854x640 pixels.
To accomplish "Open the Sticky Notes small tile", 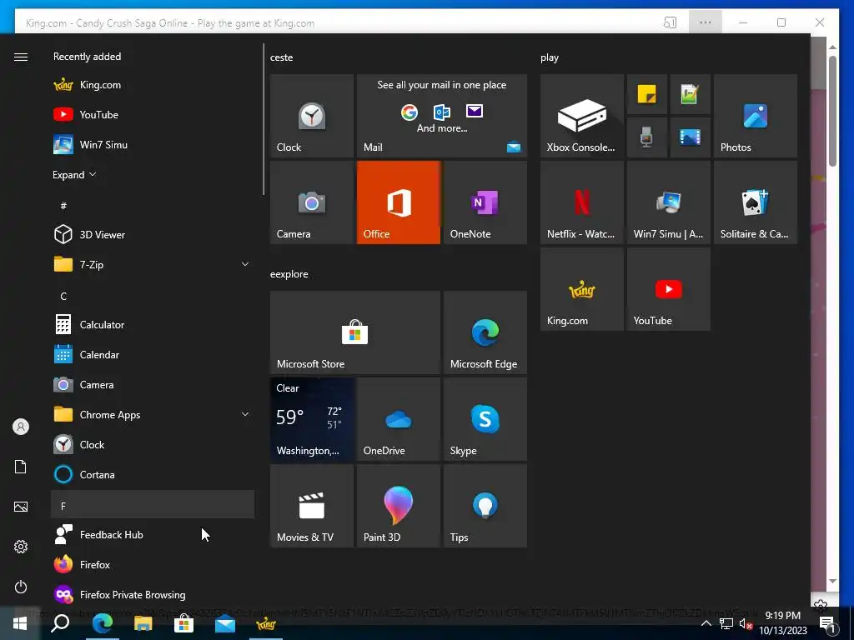I will click(647, 94).
